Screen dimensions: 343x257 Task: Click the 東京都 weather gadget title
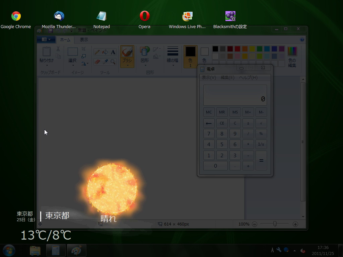tap(57, 216)
